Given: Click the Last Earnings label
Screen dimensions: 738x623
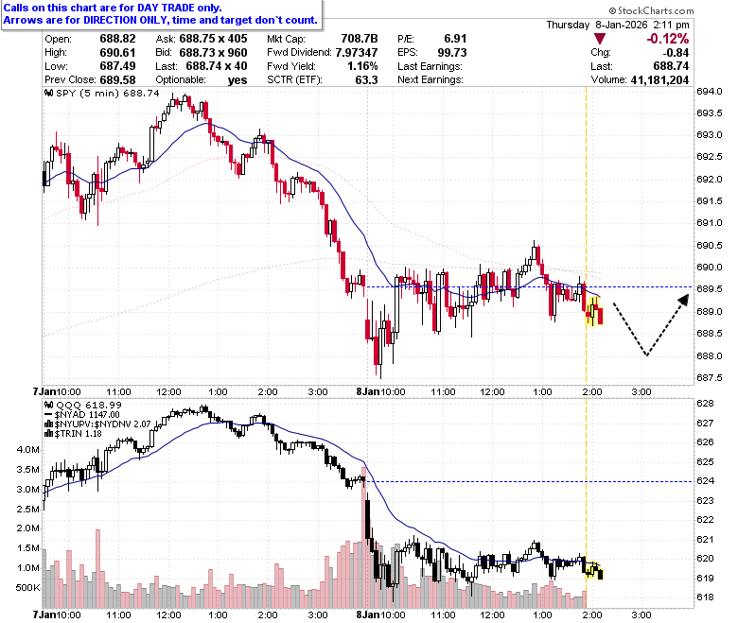Looking at the screenshot, I should click(430, 66).
